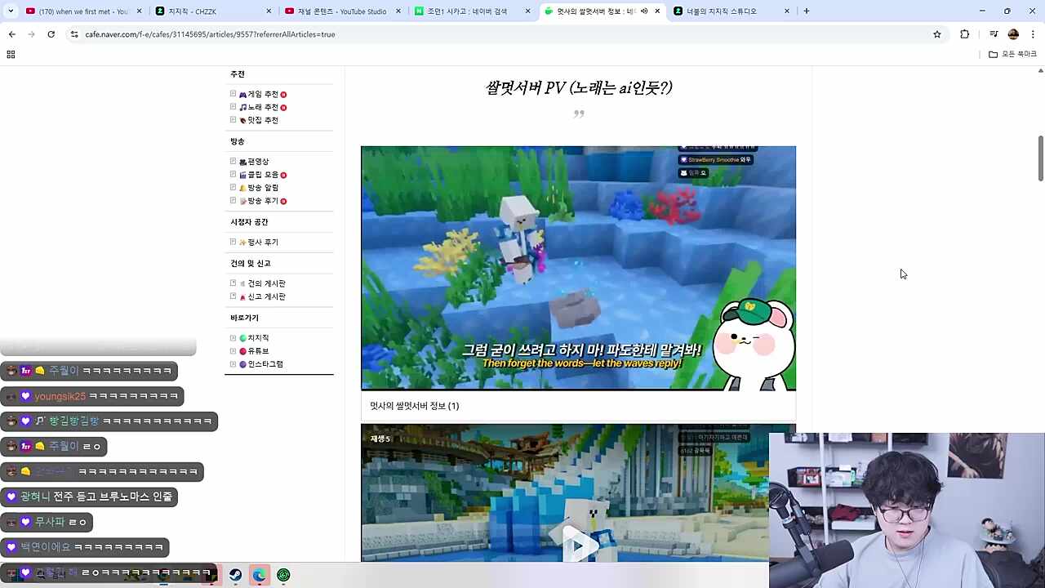
Task: Open the 방송 알림 board
Action: 263,188
